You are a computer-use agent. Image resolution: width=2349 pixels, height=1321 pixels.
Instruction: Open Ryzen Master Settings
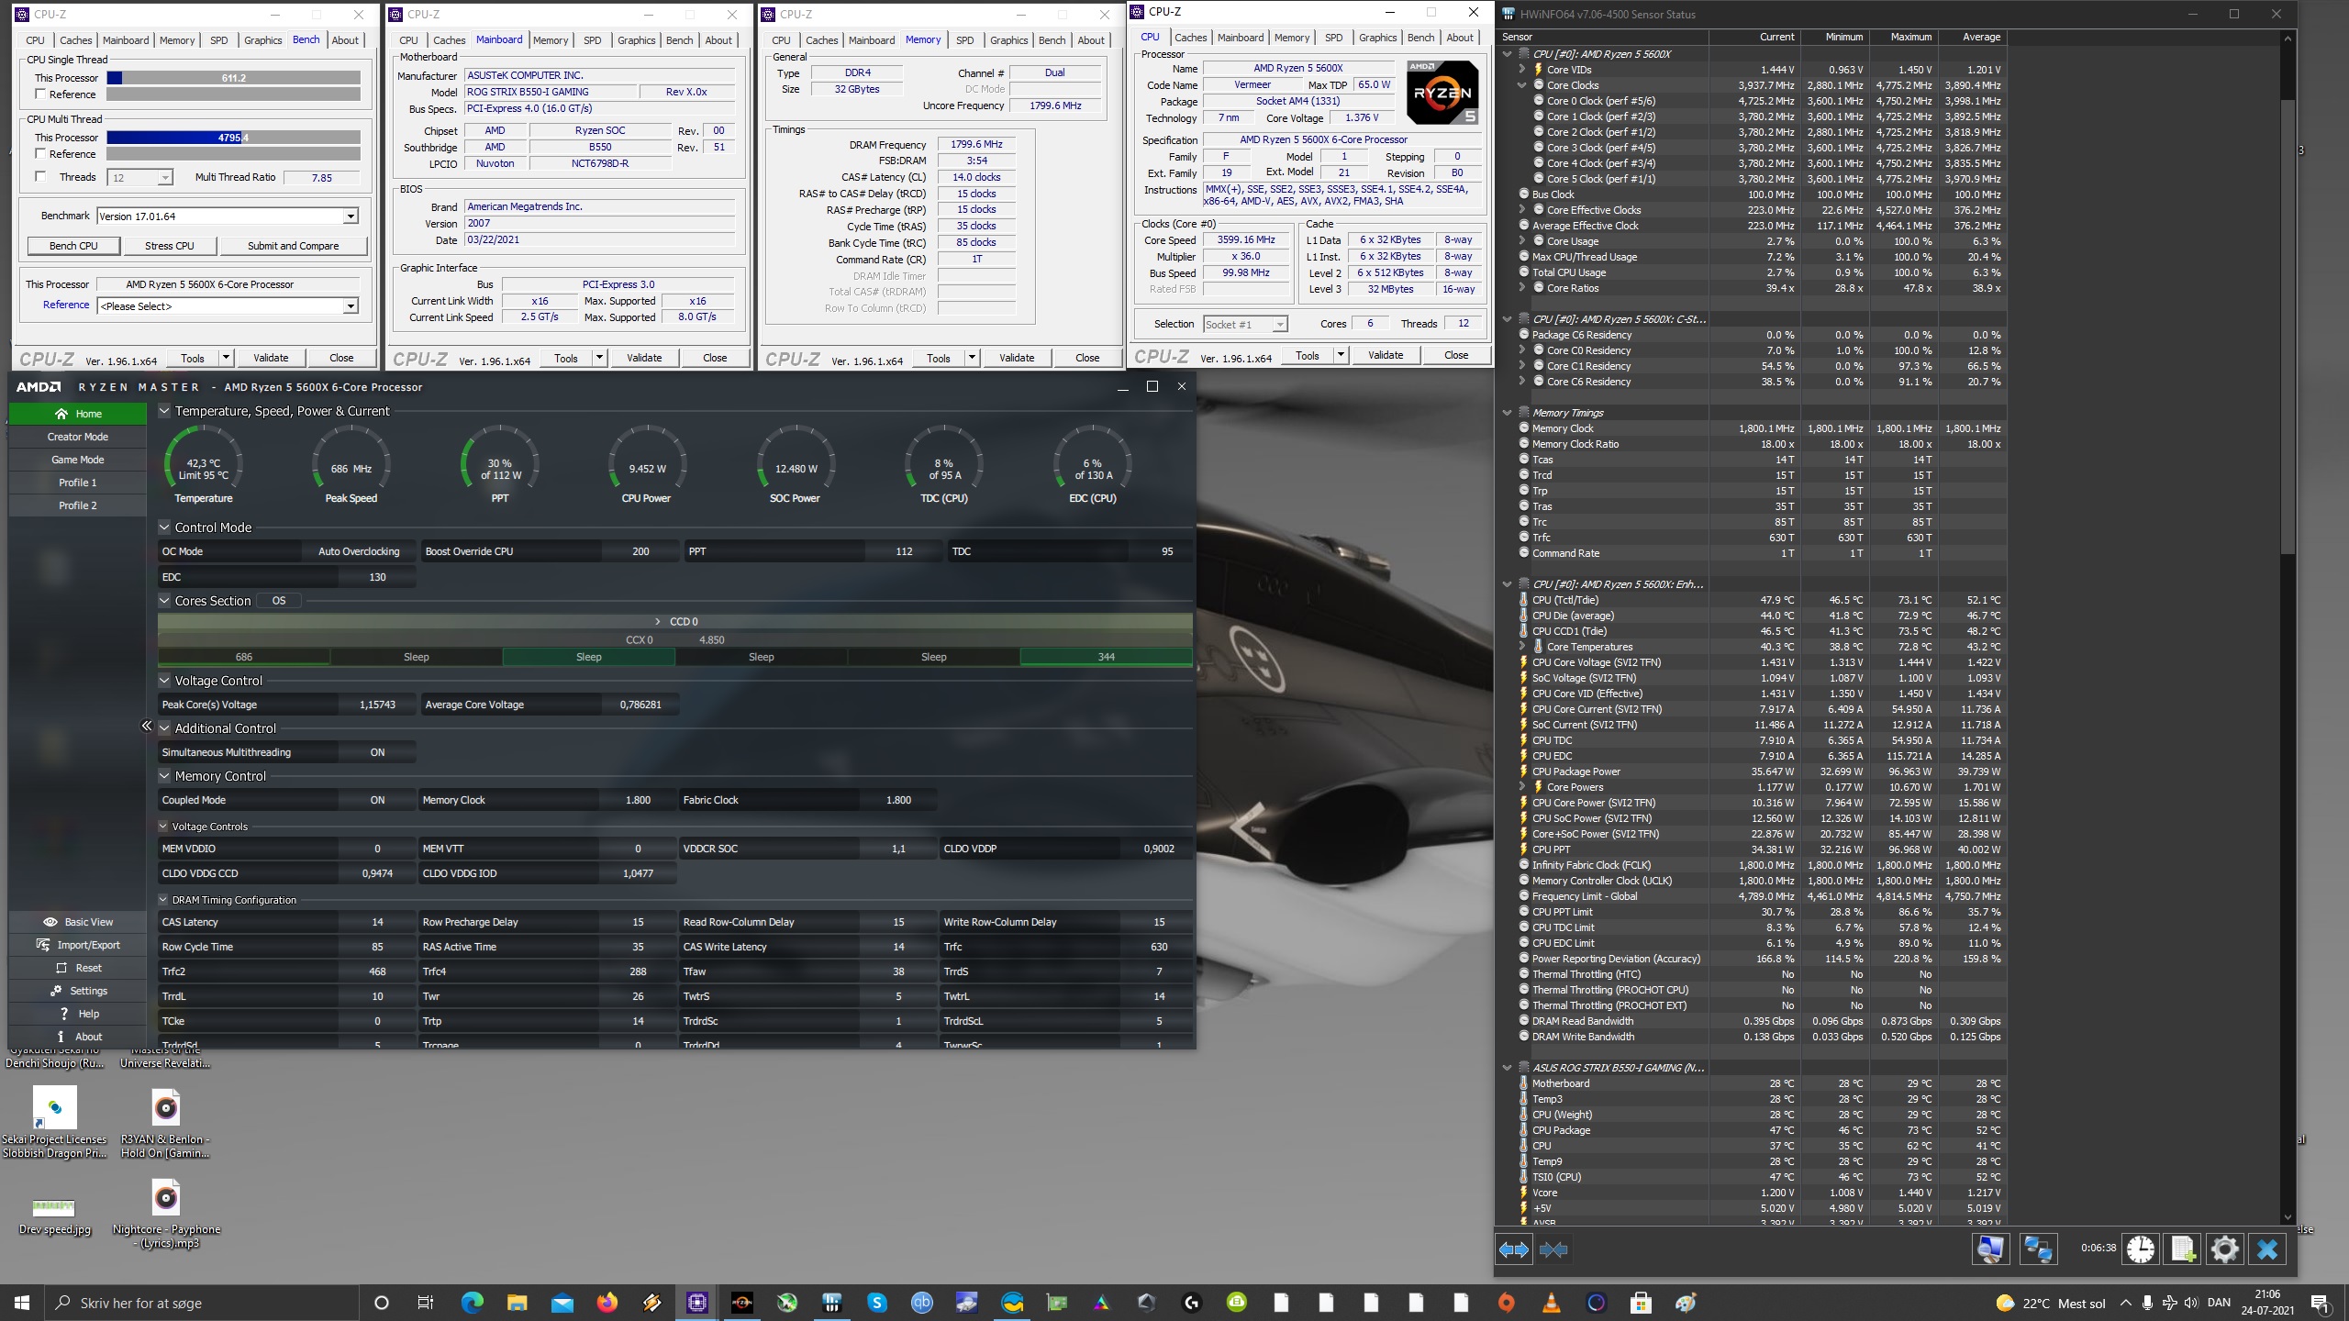78,991
